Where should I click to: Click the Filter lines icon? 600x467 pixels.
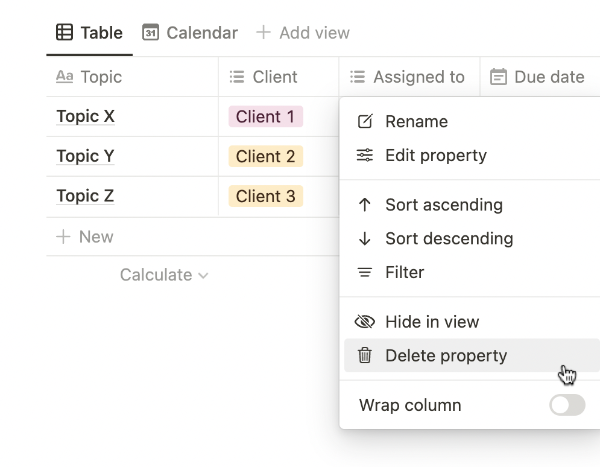point(365,273)
